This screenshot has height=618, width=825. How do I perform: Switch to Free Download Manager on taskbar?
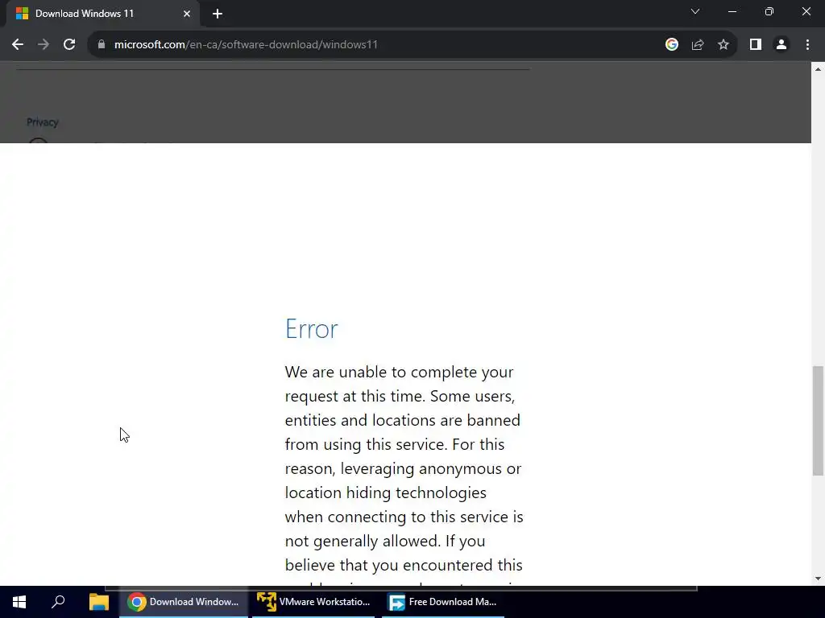(x=443, y=602)
